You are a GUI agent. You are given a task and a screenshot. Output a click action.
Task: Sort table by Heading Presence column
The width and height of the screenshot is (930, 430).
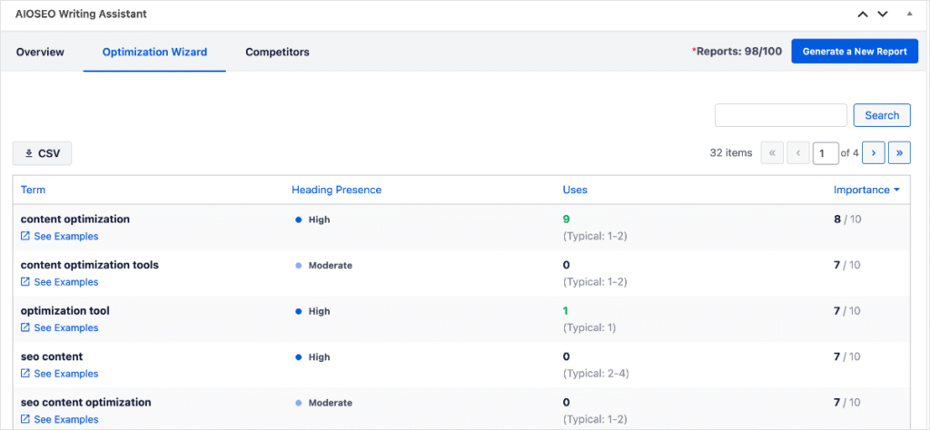coord(336,191)
